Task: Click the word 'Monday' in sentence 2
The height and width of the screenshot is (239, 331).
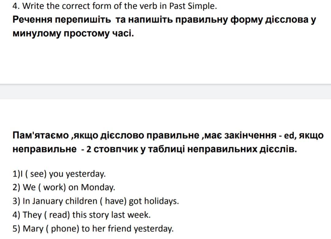Action: point(97,187)
